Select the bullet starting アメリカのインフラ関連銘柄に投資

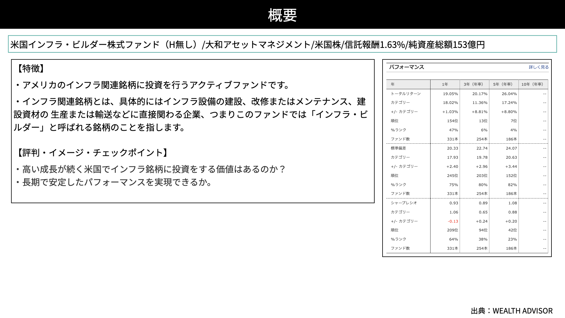click(153, 85)
